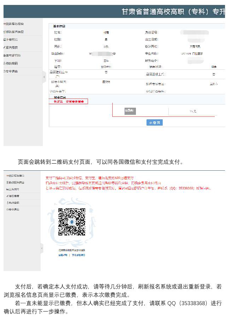
Task: Click the 是否退役士兵 label
Action: tap(156, 74)
